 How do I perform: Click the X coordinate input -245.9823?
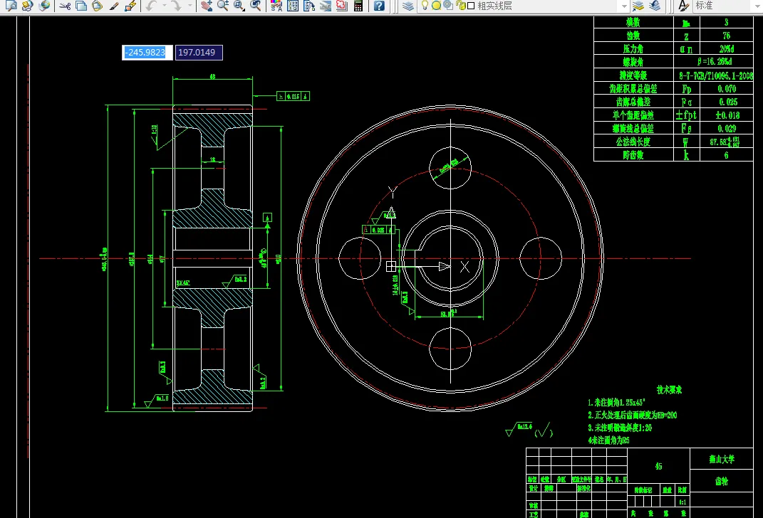tap(147, 53)
